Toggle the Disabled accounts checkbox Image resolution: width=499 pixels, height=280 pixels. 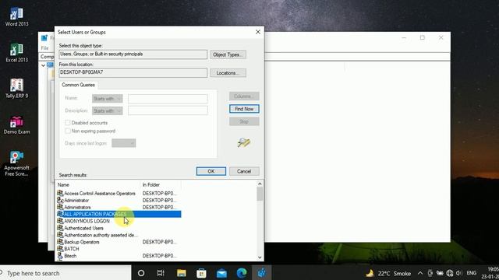click(x=68, y=123)
